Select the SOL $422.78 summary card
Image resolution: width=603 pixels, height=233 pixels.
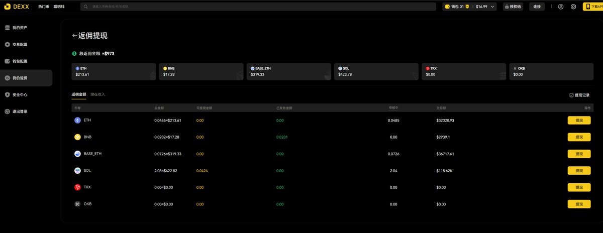click(376, 72)
